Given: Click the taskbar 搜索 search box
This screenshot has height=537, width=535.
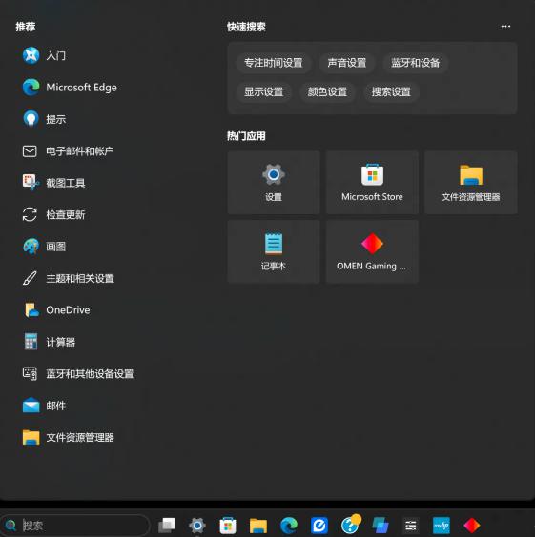Looking at the screenshot, I should pyautogui.click(x=75, y=525).
